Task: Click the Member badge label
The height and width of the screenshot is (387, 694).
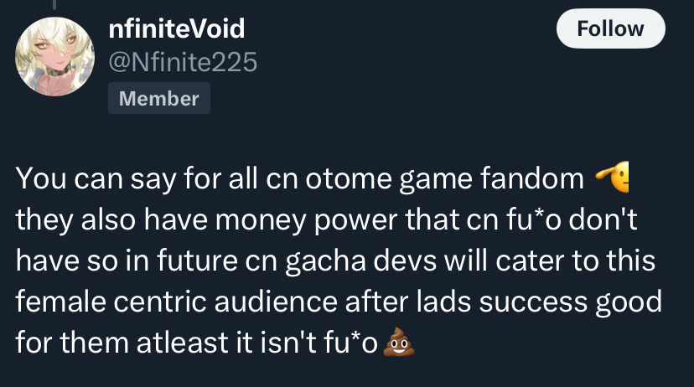Action: click(x=159, y=99)
